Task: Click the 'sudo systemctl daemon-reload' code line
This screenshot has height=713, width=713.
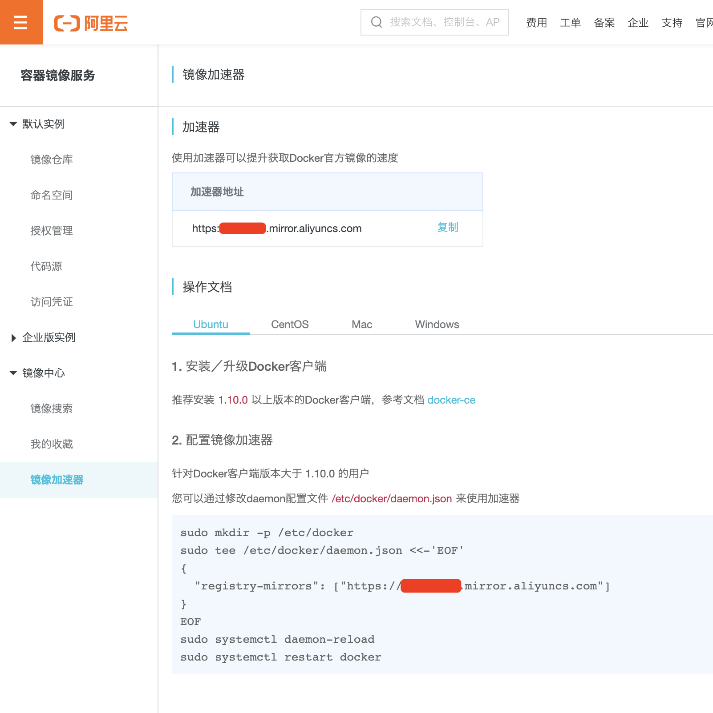Action: pyautogui.click(x=277, y=639)
